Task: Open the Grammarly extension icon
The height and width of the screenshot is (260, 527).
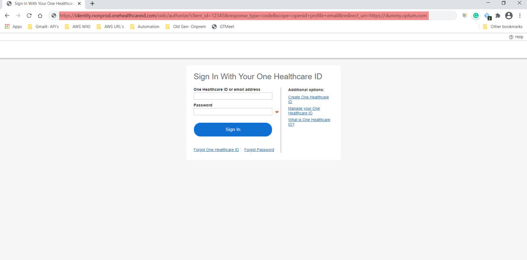Action: point(476,15)
